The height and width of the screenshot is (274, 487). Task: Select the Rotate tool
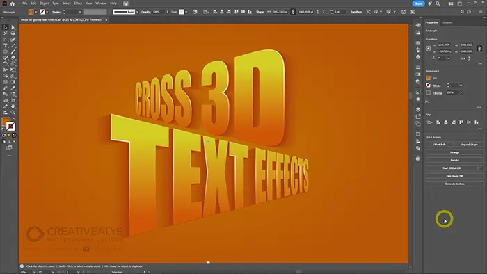[6, 64]
